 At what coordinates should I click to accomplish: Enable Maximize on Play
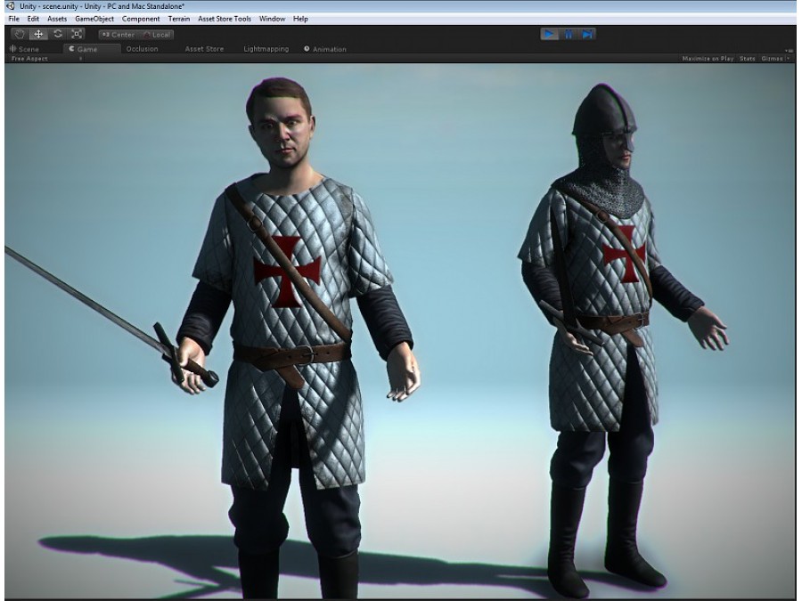tap(708, 59)
